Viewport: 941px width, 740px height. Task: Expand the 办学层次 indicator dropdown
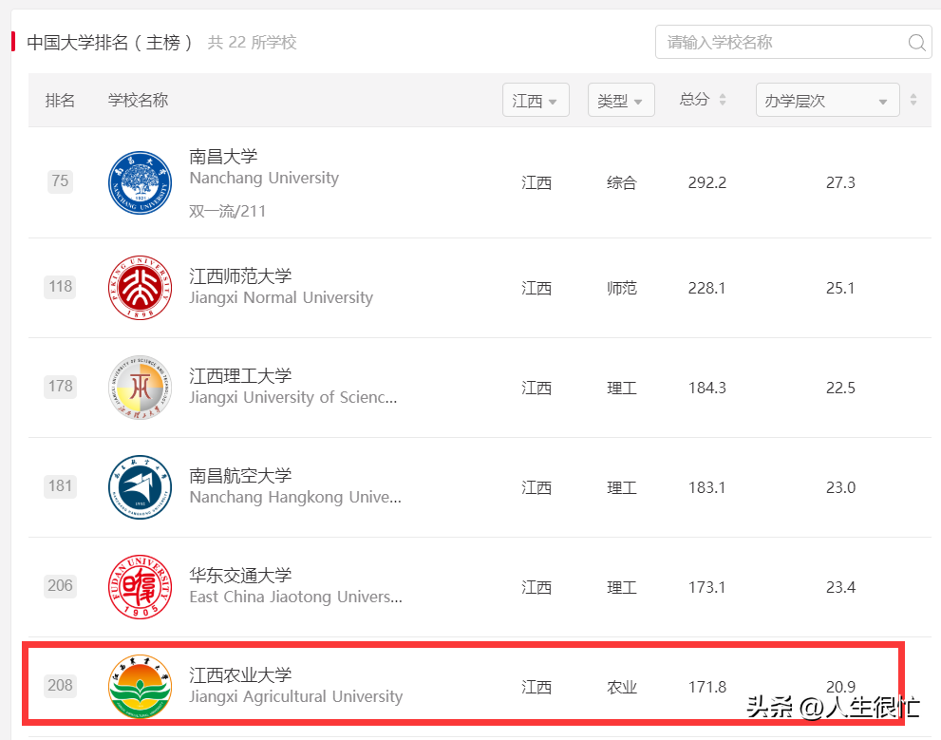(x=827, y=101)
